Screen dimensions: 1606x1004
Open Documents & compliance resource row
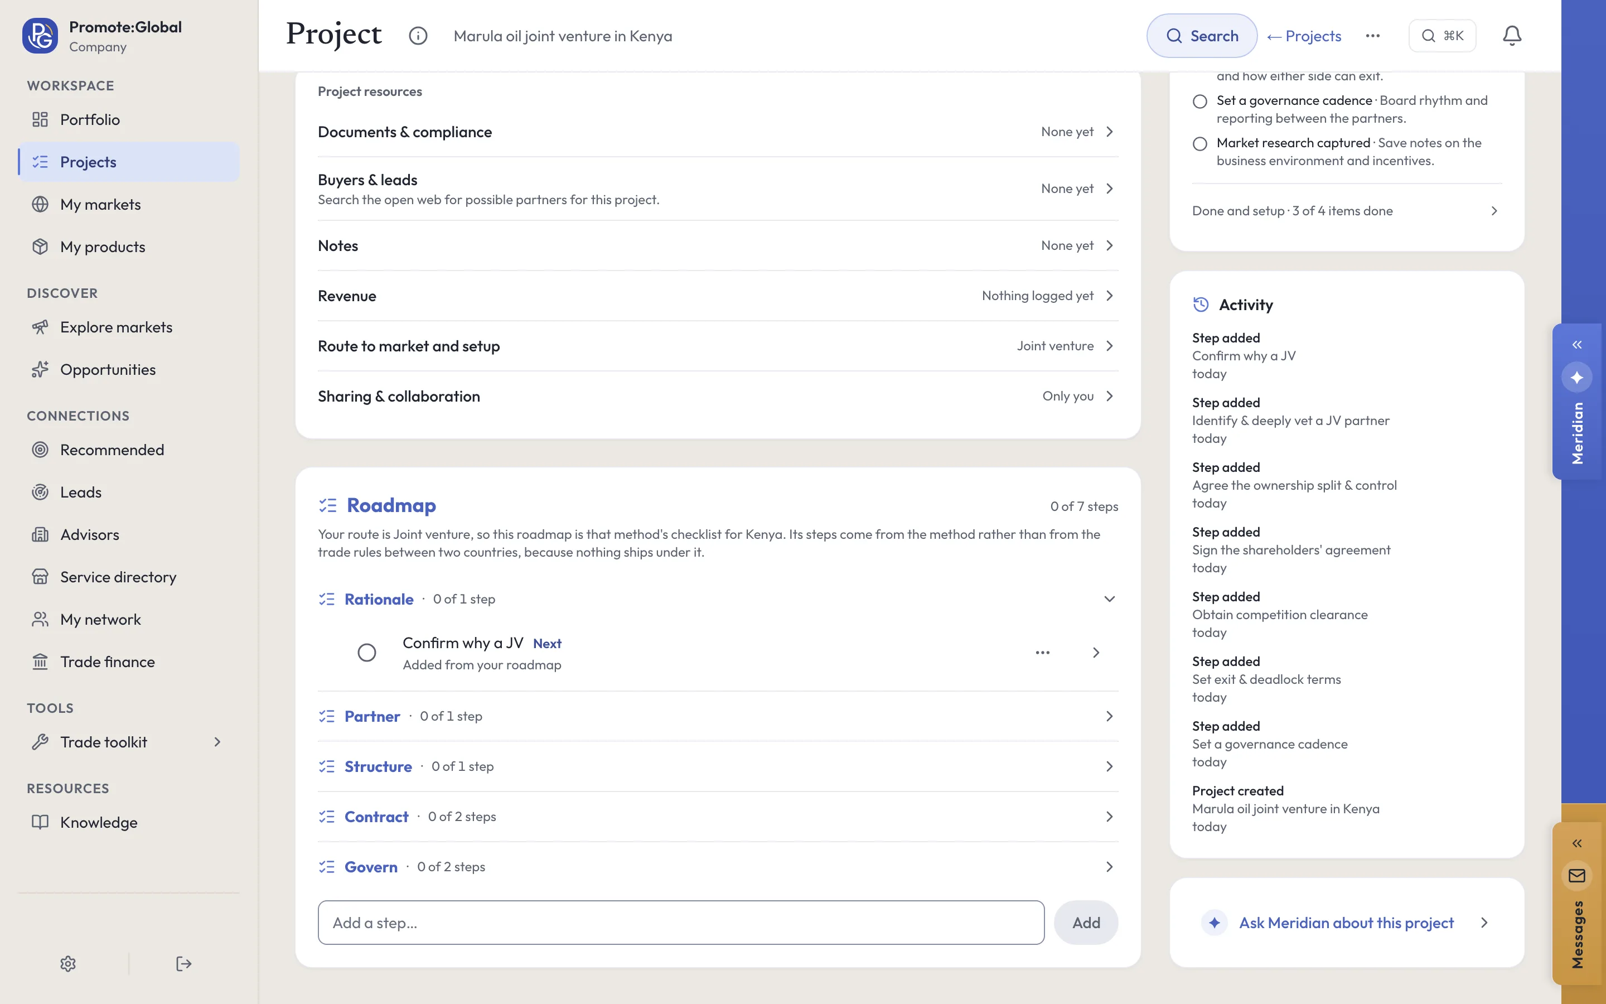pyautogui.click(x=718, y=132)
